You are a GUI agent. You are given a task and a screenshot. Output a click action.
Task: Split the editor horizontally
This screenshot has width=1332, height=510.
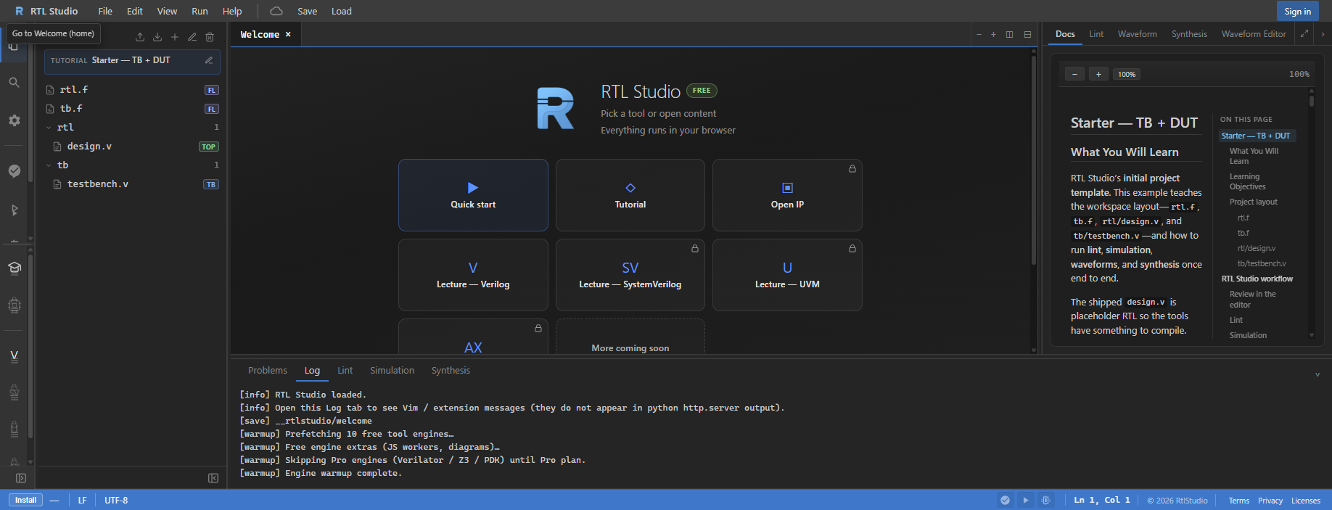[x=1027, y=34]
